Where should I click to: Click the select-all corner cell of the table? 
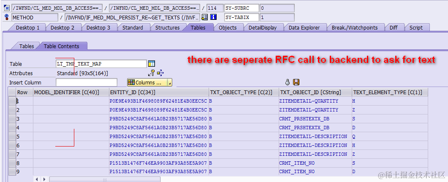pos(12,92)
